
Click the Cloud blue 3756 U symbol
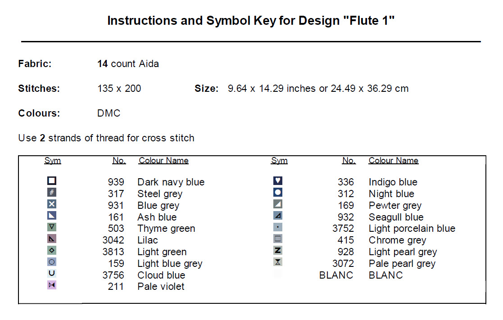[x=52, y=274]
